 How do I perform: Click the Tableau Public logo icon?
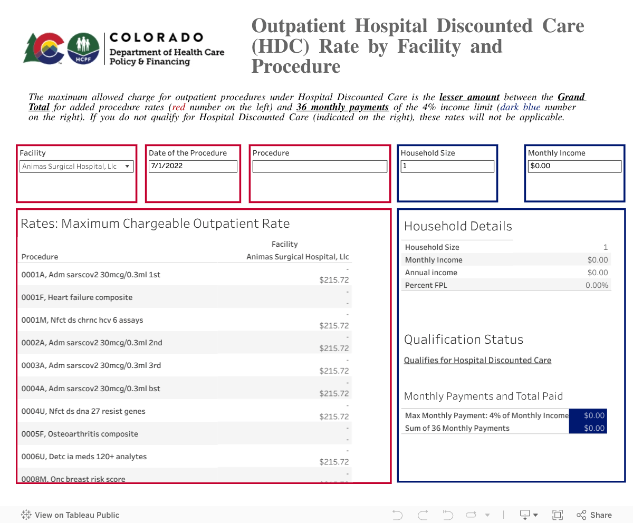click(26, 515)
